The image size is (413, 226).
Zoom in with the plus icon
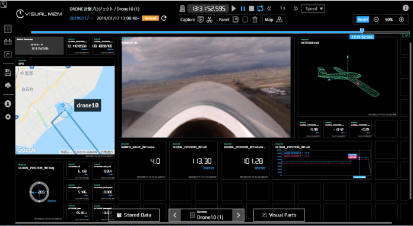click(401, 20)
